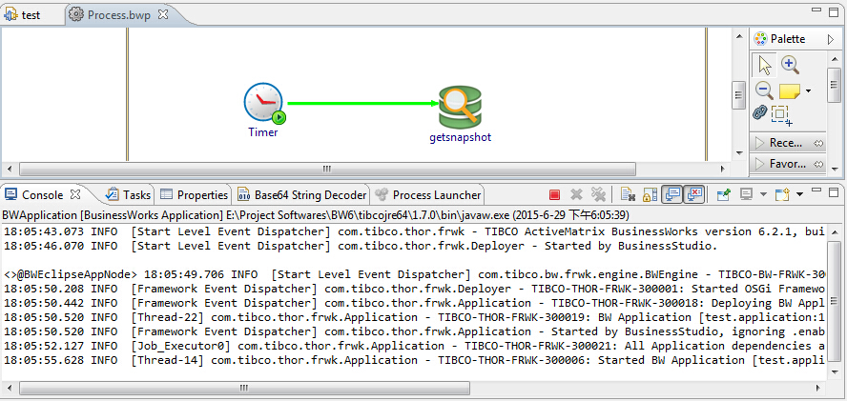Image resolution: width=847 pixels, height=401 pixels.
Task: Click Remove All Terminated Launches icon
Action: coord(598,194)
